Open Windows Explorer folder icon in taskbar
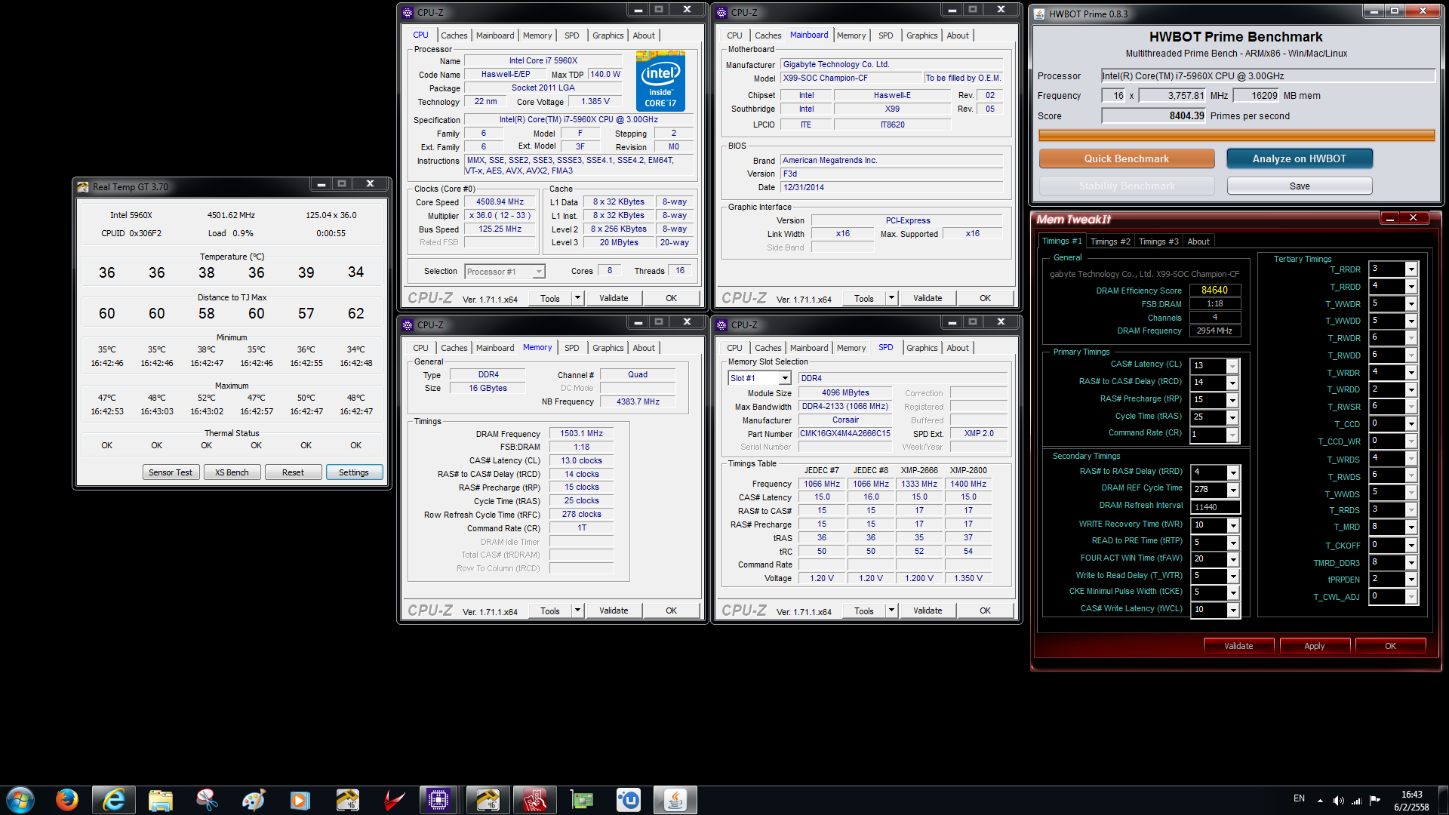The width and height of the screenshot is (1449, 815). (x=161, y=799)
